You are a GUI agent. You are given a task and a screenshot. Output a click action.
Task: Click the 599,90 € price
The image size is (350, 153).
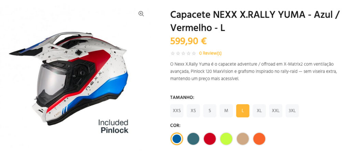coord(188,41)
